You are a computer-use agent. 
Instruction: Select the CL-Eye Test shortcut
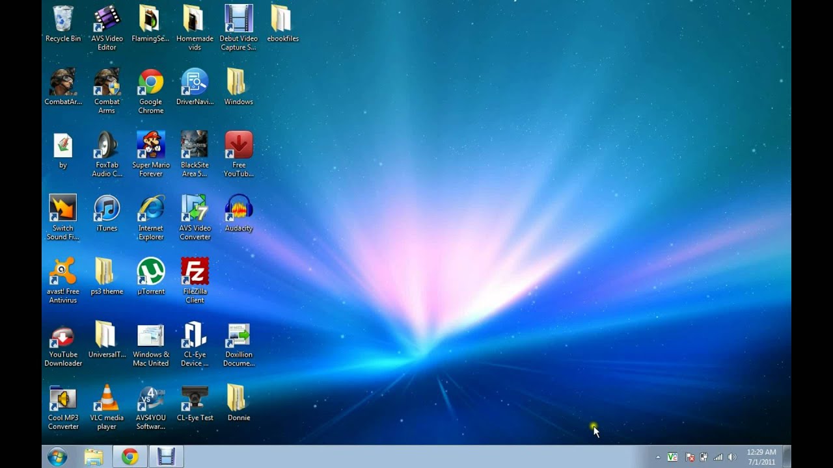coord(195,404)
